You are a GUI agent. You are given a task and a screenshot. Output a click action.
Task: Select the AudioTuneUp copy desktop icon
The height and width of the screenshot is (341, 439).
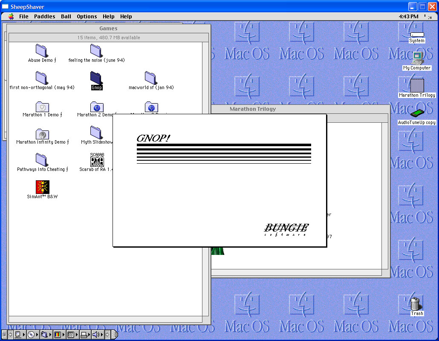416,113
